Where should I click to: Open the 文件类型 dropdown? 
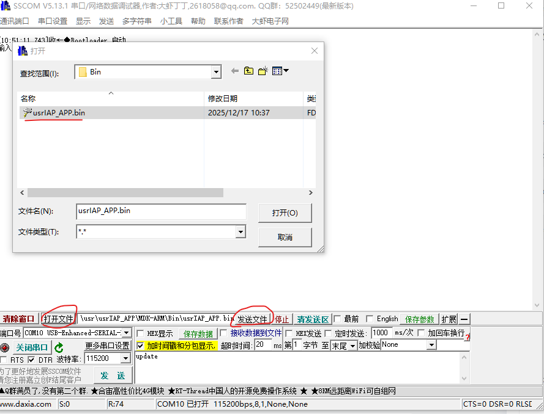[240, 232]
